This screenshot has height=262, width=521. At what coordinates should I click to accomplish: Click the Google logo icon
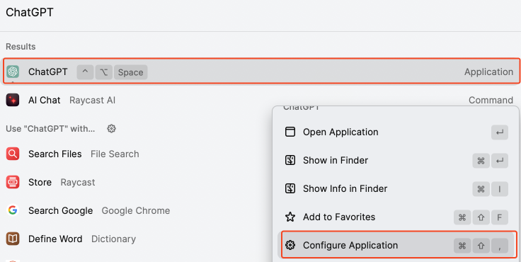(13, 210)
